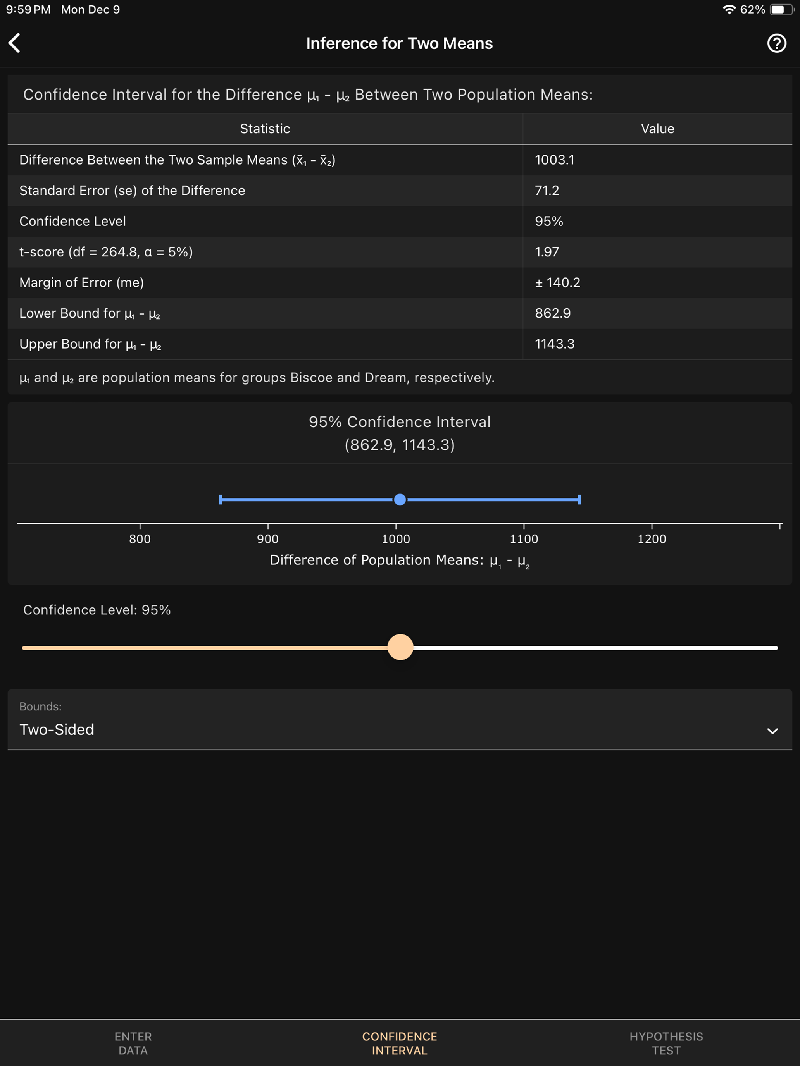Click the right endpoint of confidence interval bar
The image size is (800, 1066).
[x=579, y=500]
